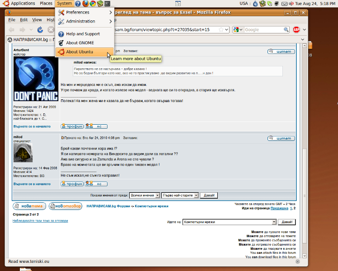The width and height of the screenshot is (338, 271).
Task: Click the Ubuntu logo in top panel
Action: pyautogui.click(x=6, y=4)
